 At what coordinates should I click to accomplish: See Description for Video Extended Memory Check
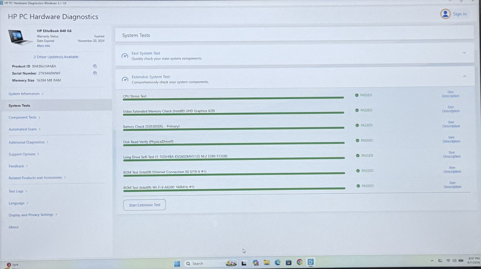(x=451, y=109)
